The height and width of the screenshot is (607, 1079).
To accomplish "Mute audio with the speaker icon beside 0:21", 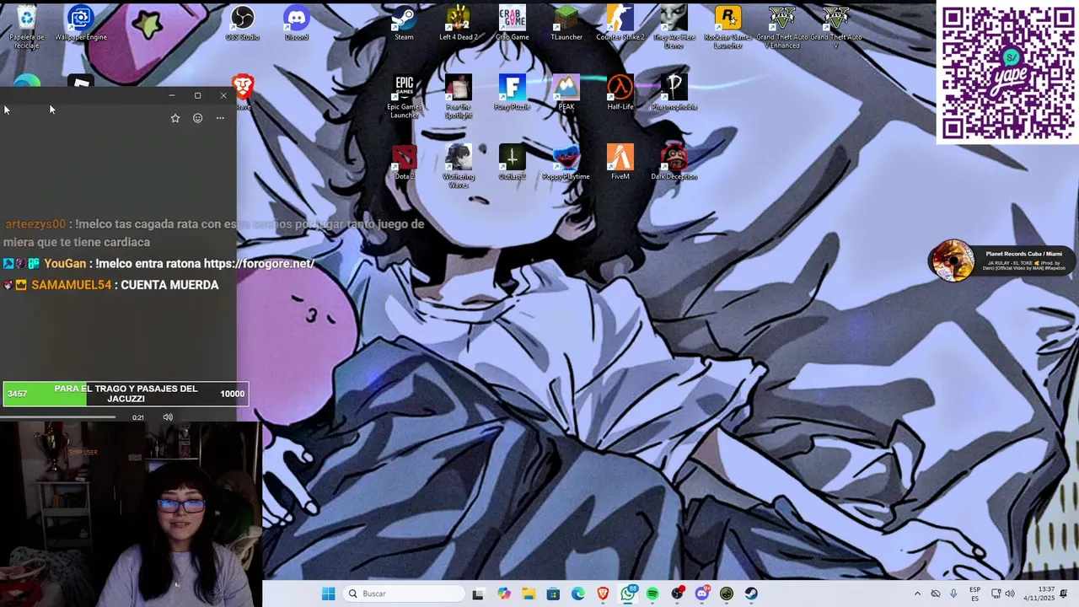I will pyautogui.click(x=168, y=417).
